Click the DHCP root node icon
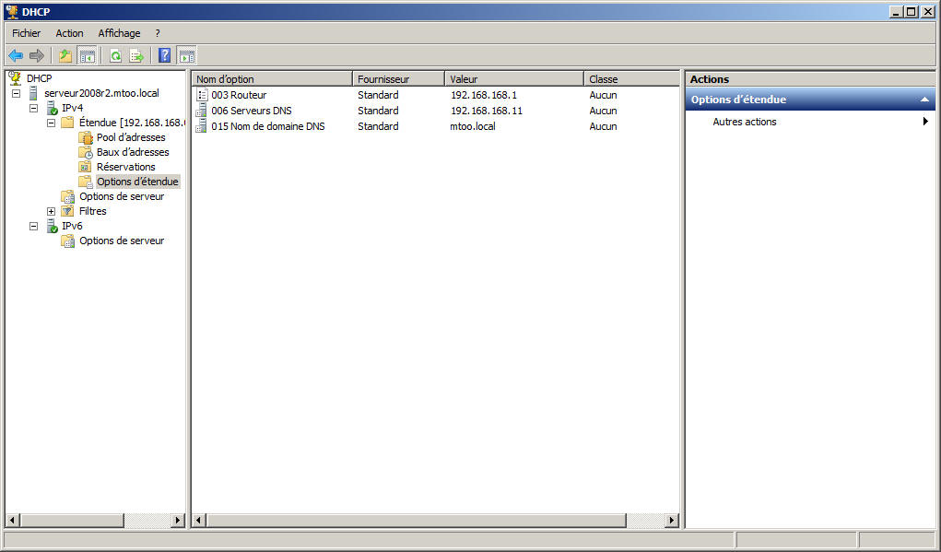This screenshot has height=552, width=941. click(x=15, y=78)
